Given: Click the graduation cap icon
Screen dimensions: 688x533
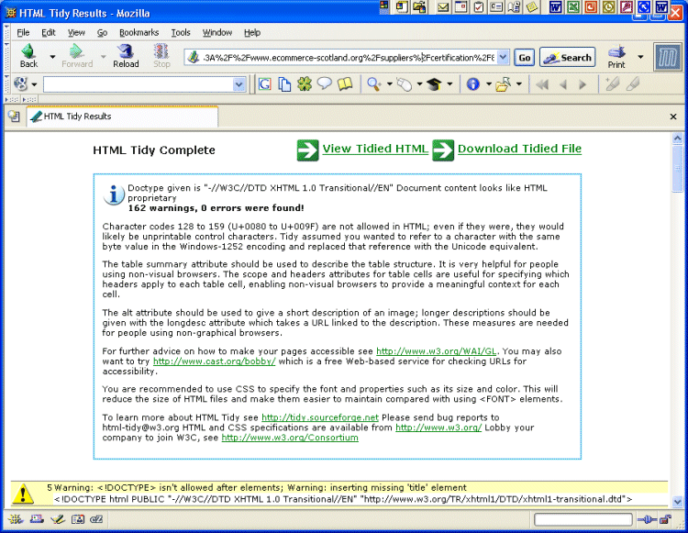Looking at the screenshot, I should coord(434,83).
